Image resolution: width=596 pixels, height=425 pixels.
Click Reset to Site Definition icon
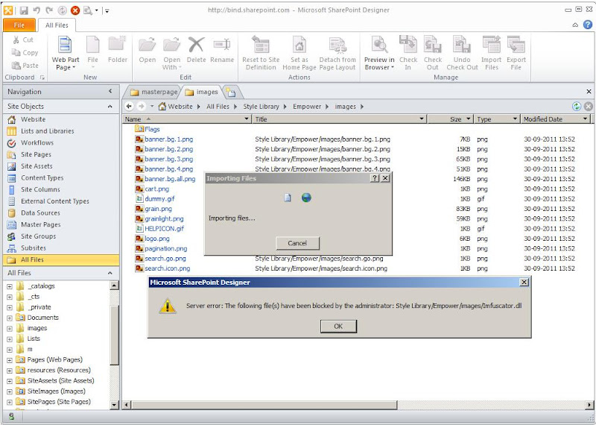[261, 45]
